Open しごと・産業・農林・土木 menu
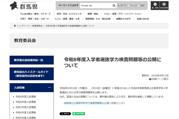Screen dimensions: 179x119 (67, 19)
